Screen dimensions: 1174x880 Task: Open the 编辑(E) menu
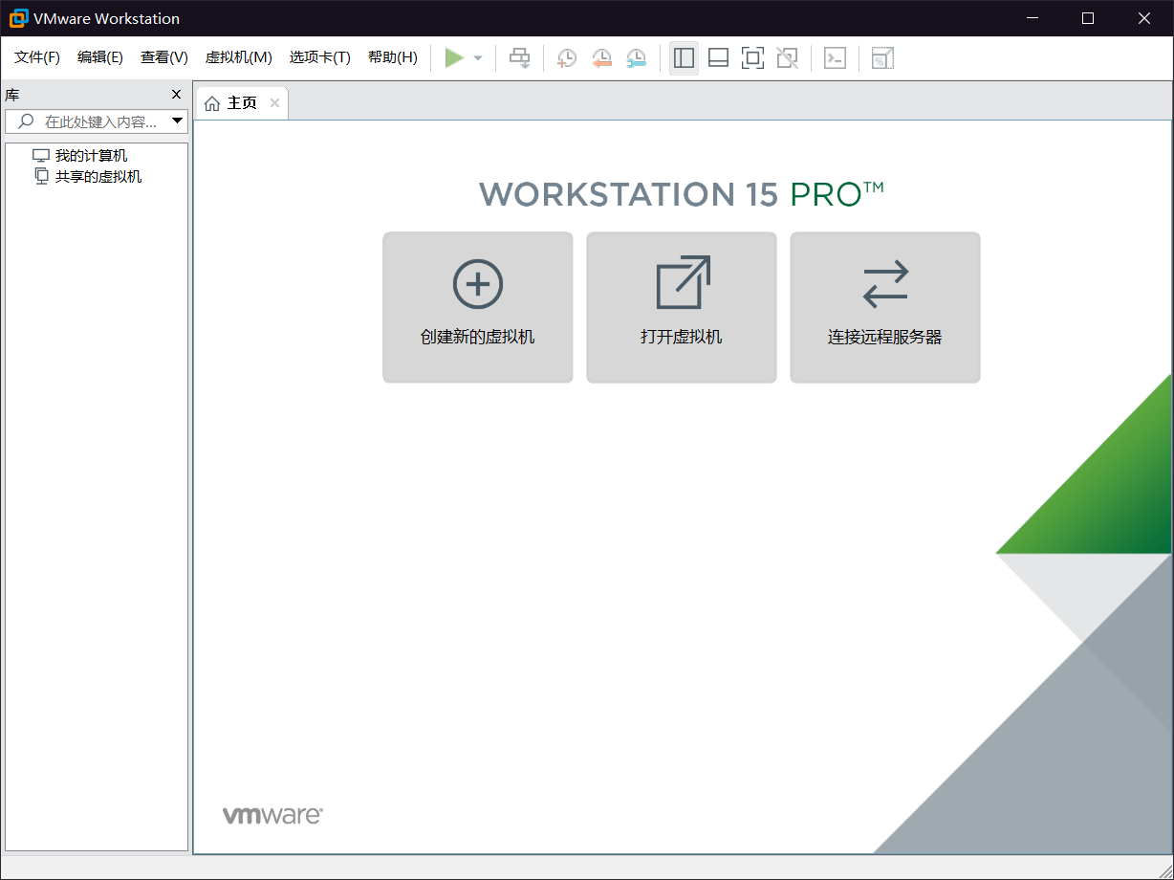click(100, 57)
